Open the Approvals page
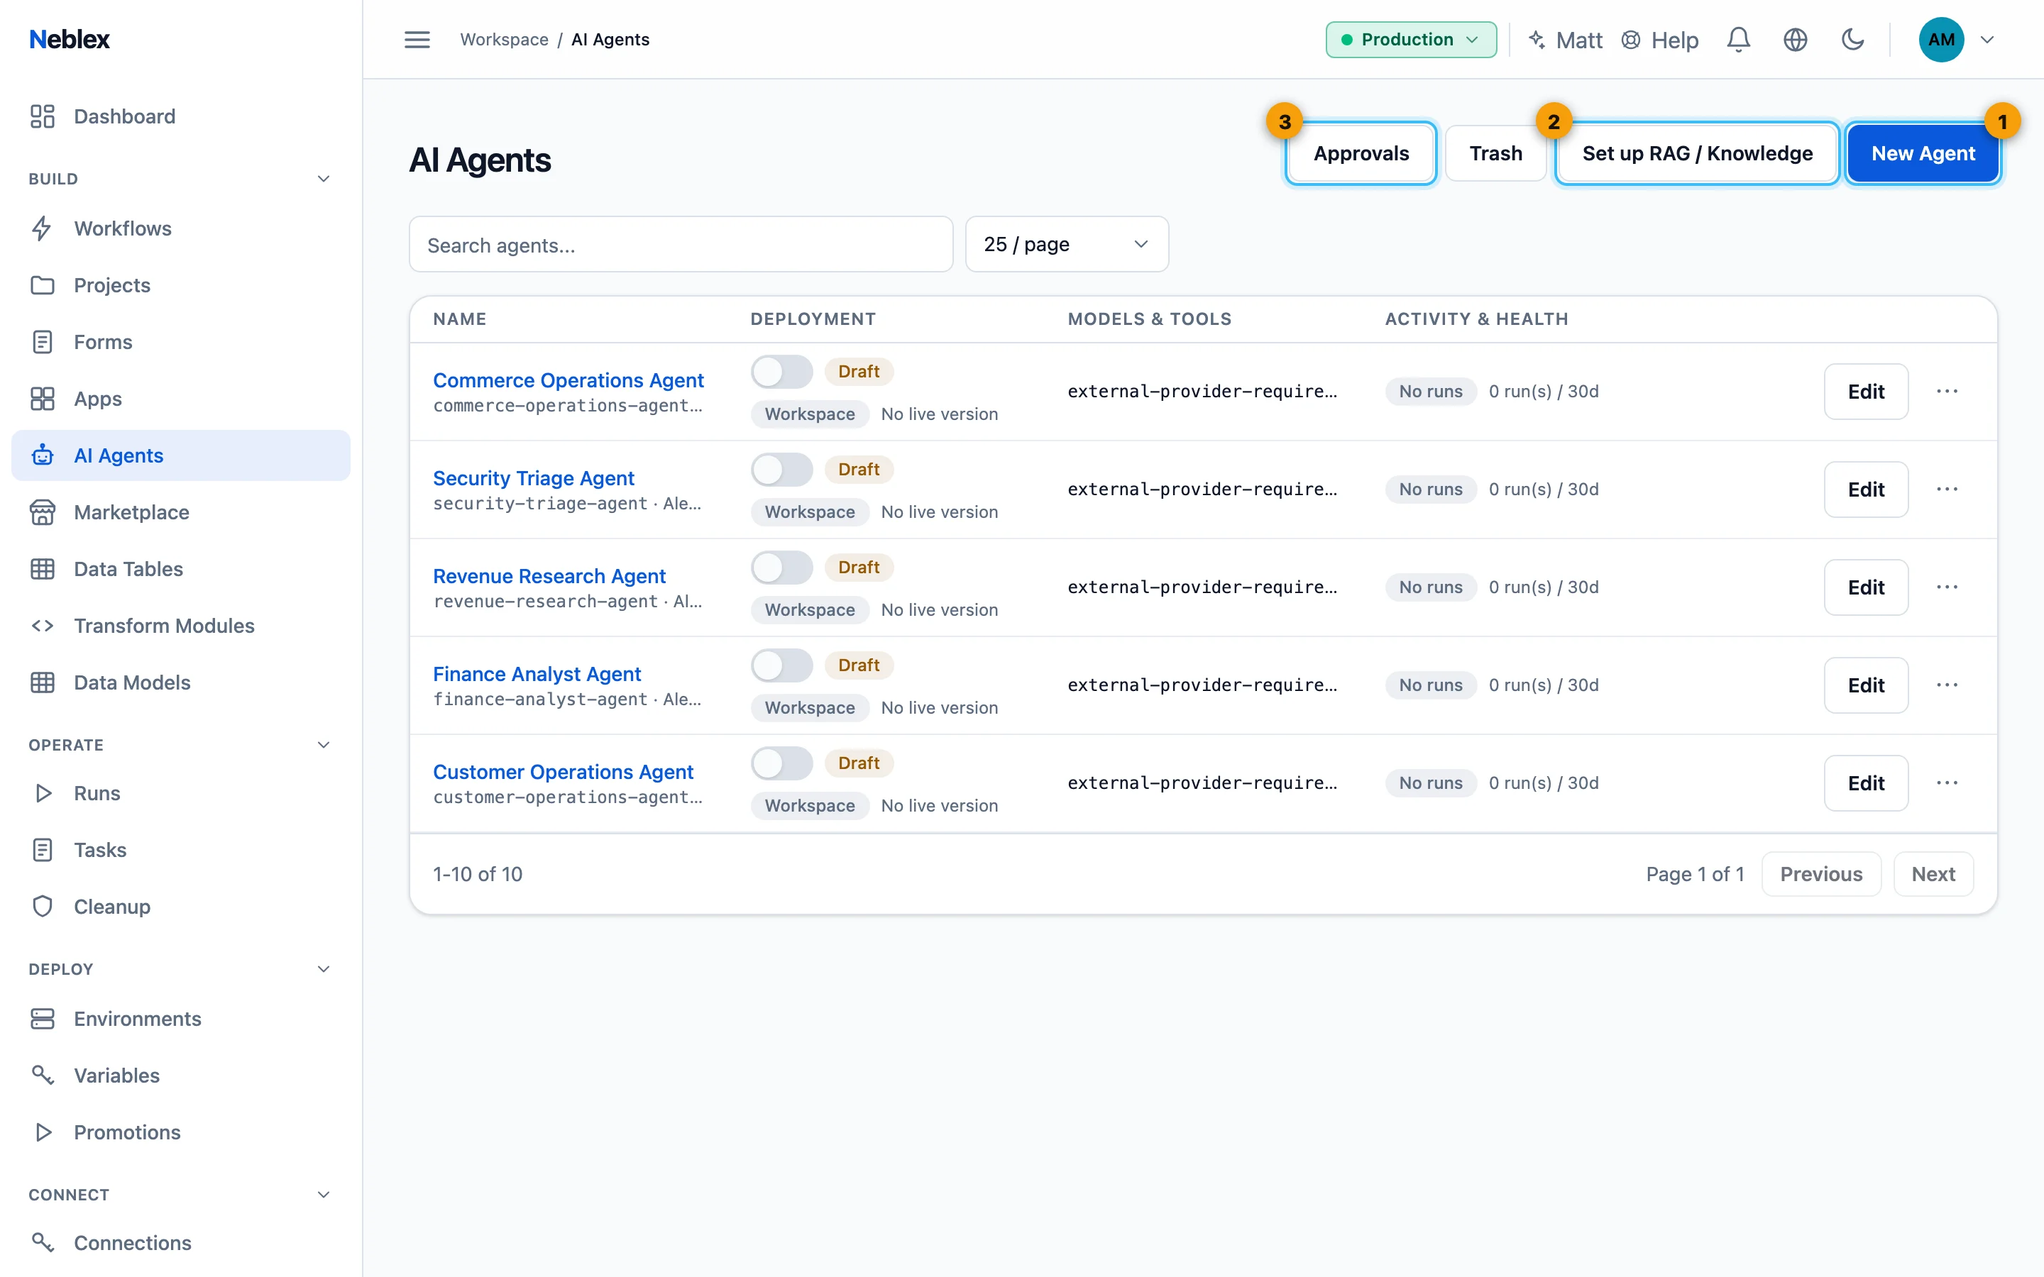Image resolution: width=2044 pixels, height=1277 pixels. (1361, 154)
